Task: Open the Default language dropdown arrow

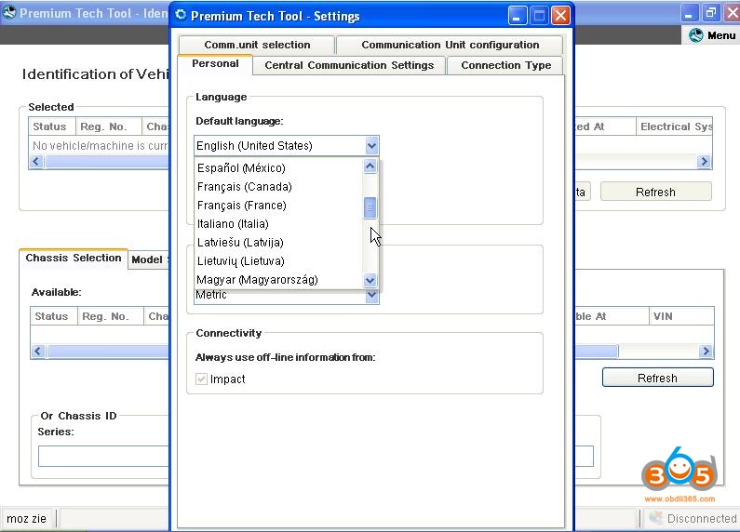Action: click(371, 146)
